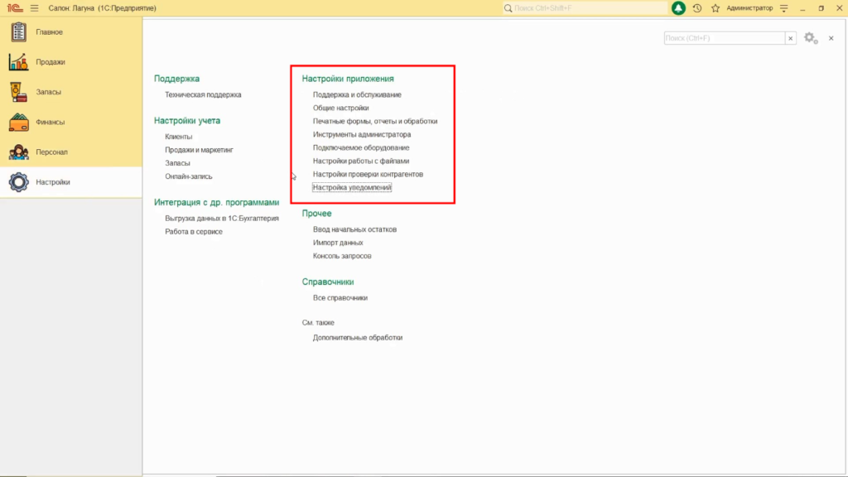848x477 pixels.
Task: Open Клиенты accounting settings
Action: (179, 137)
